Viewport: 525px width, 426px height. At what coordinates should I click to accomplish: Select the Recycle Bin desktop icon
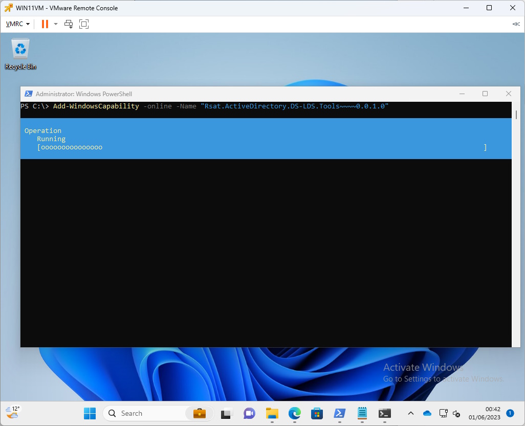point(20,54)
